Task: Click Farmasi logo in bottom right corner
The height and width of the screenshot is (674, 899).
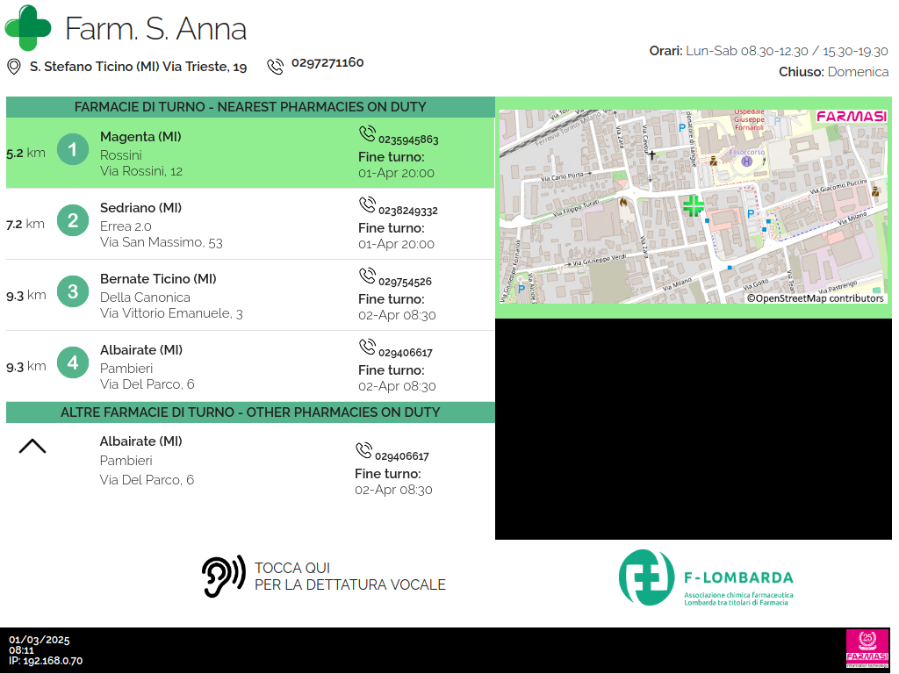Action: click(x=867, y=649)
